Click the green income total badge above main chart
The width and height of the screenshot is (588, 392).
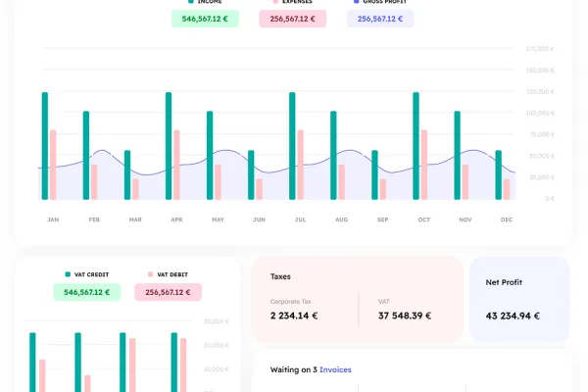tap(205, 19)
